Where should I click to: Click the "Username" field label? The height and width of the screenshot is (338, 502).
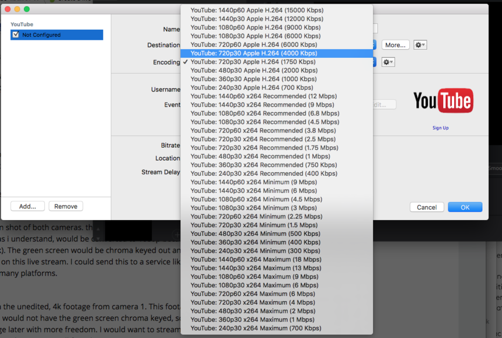pyautogui.click(x=166, y=90)
